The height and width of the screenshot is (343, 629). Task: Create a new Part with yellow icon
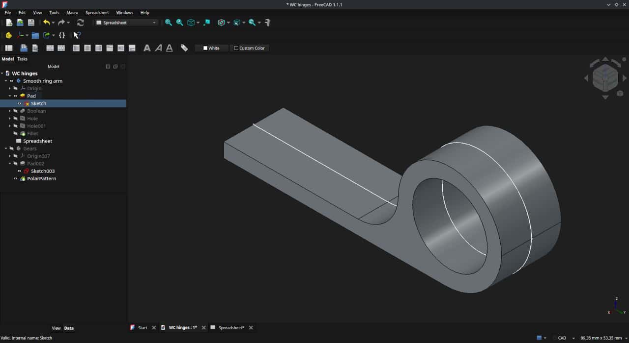9,35
